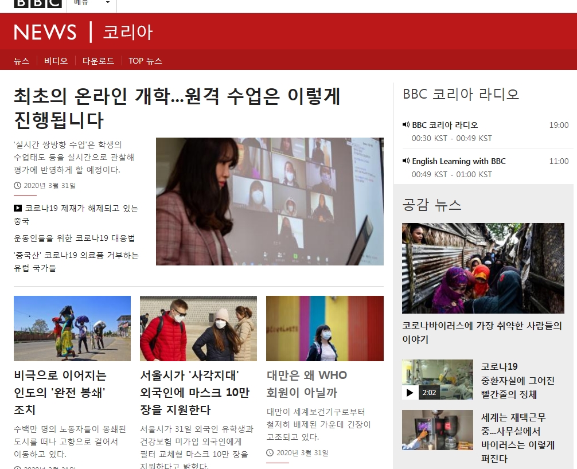577x469 pixels.
Task: Click the 11:00 duration text
Action: [559, 161]
